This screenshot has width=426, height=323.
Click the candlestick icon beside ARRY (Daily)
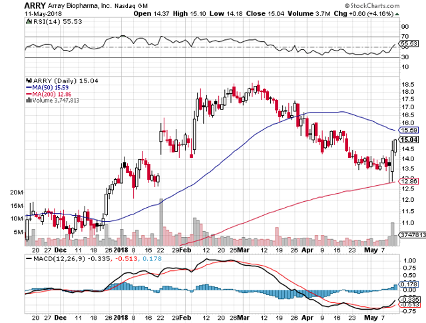click(x=29, y=81)
